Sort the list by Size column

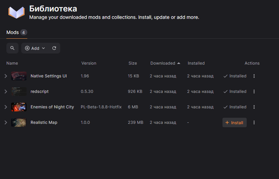pyautogui.click(x=133, y=63)
